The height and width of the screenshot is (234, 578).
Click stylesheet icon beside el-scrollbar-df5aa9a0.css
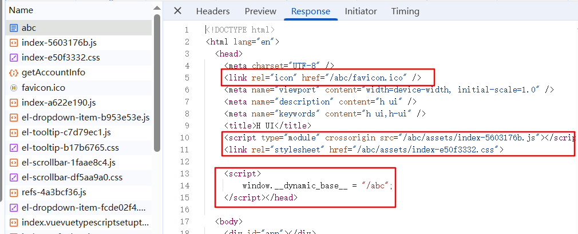pos(14,177)
